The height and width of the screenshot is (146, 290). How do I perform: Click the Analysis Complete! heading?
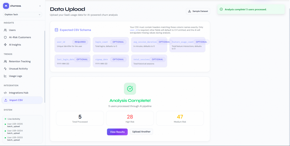point(130,100)
